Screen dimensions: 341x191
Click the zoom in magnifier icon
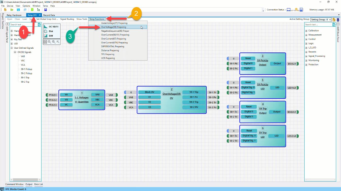pyautogui.click(x=49, y=42)
